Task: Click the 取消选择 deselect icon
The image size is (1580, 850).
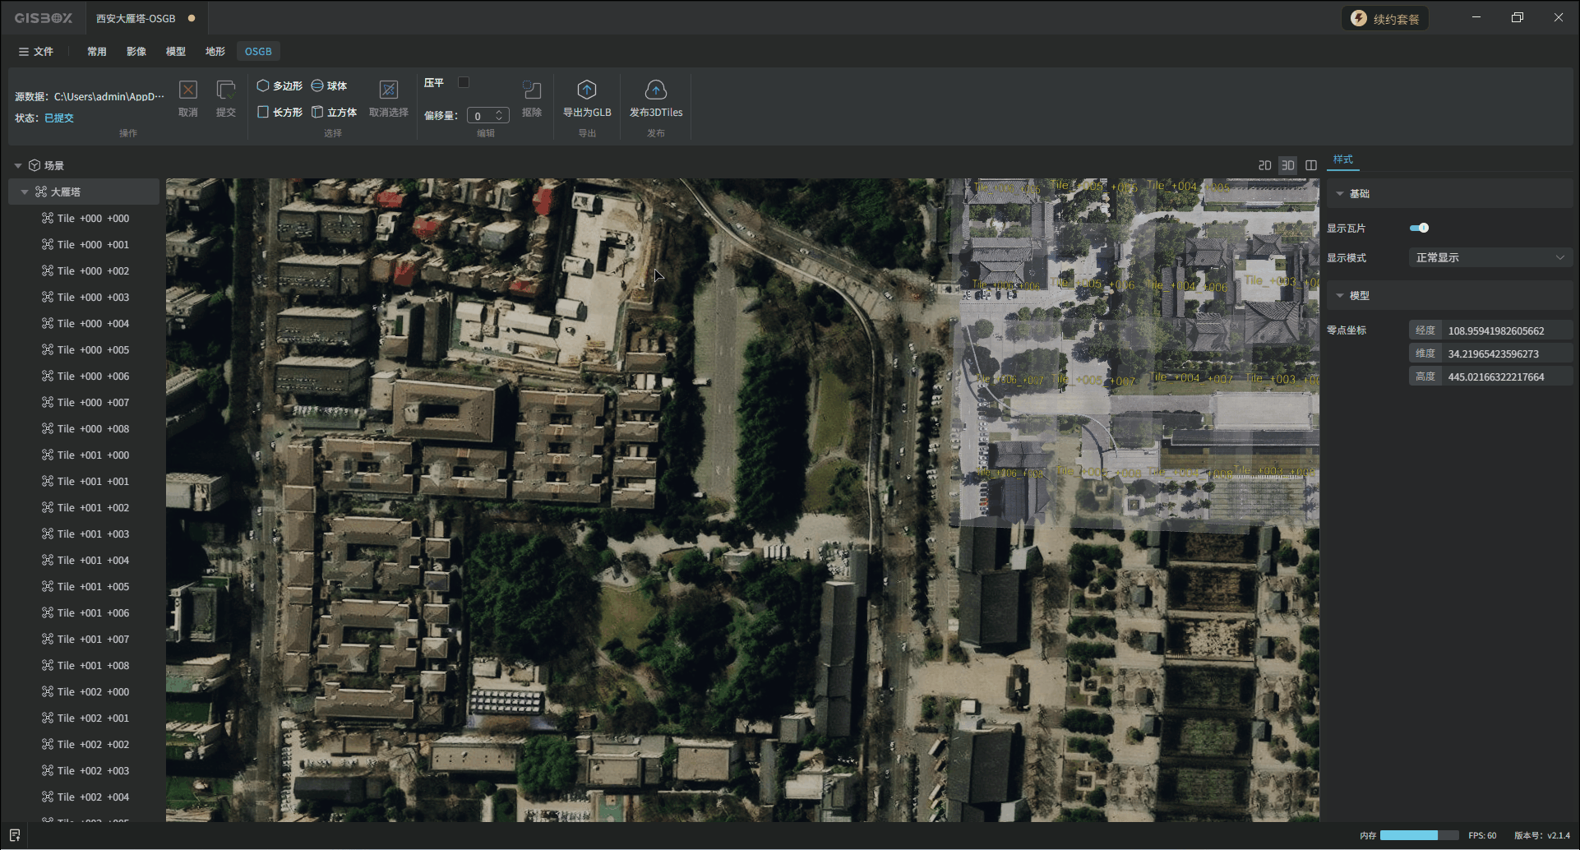Action: click(388, 90)
